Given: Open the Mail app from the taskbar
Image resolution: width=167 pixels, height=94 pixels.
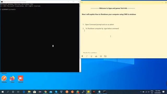Looking at the screenshot, I should click(51, 92).
